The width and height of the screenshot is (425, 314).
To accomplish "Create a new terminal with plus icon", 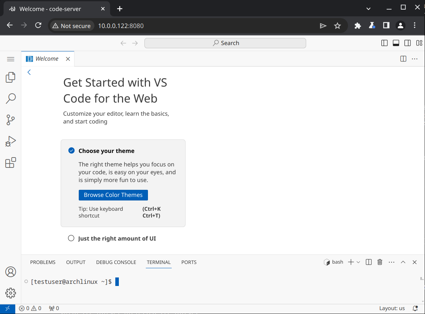I will [x=351, y=262].
